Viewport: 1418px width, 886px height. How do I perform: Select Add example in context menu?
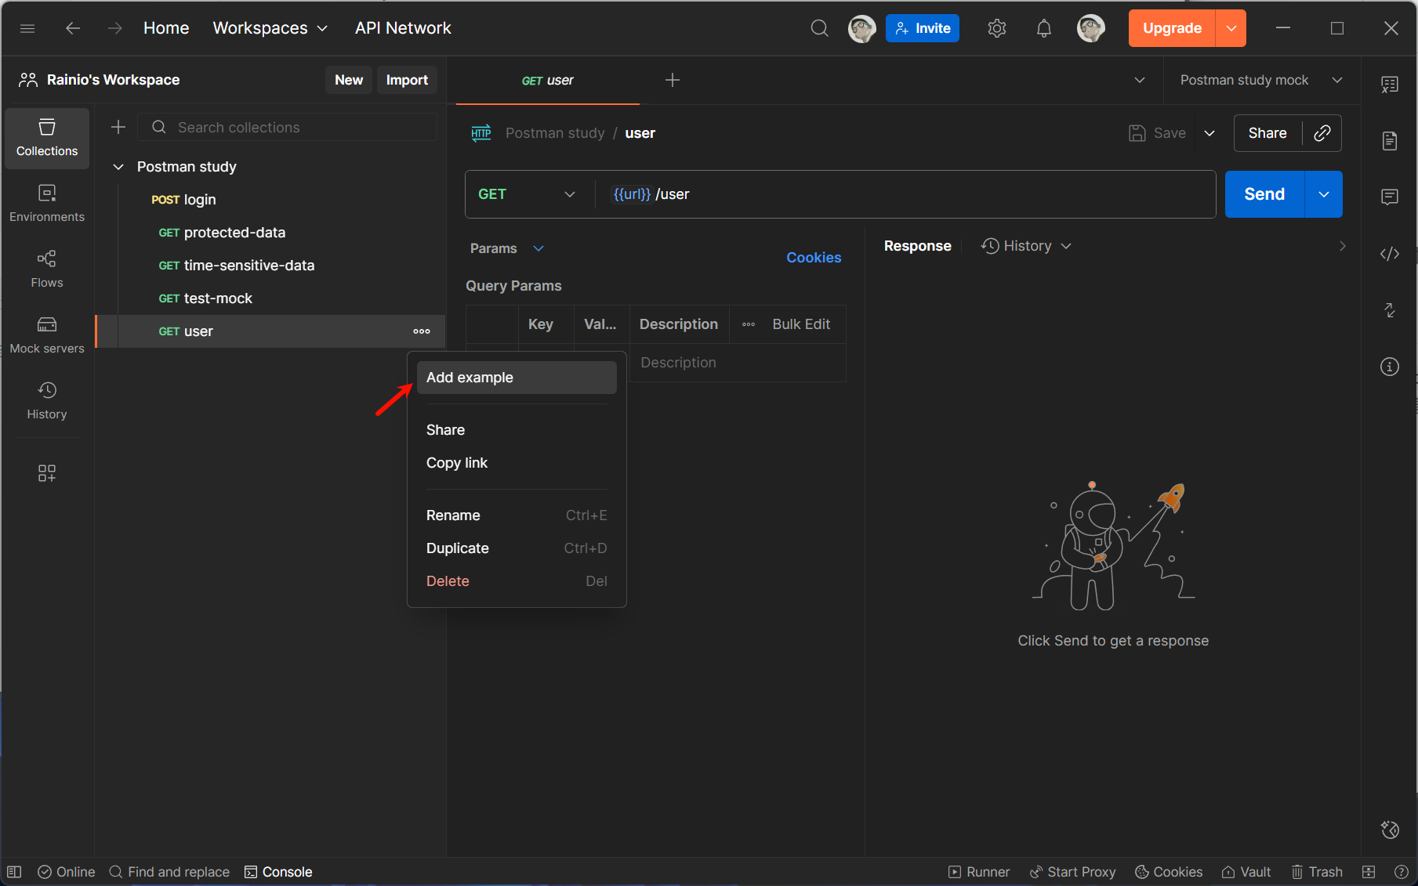pos(517,378)
